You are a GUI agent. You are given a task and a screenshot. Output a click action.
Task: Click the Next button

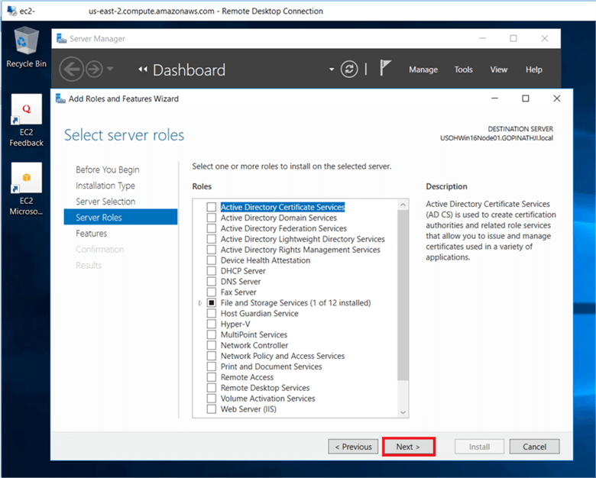tap(408, 447)
